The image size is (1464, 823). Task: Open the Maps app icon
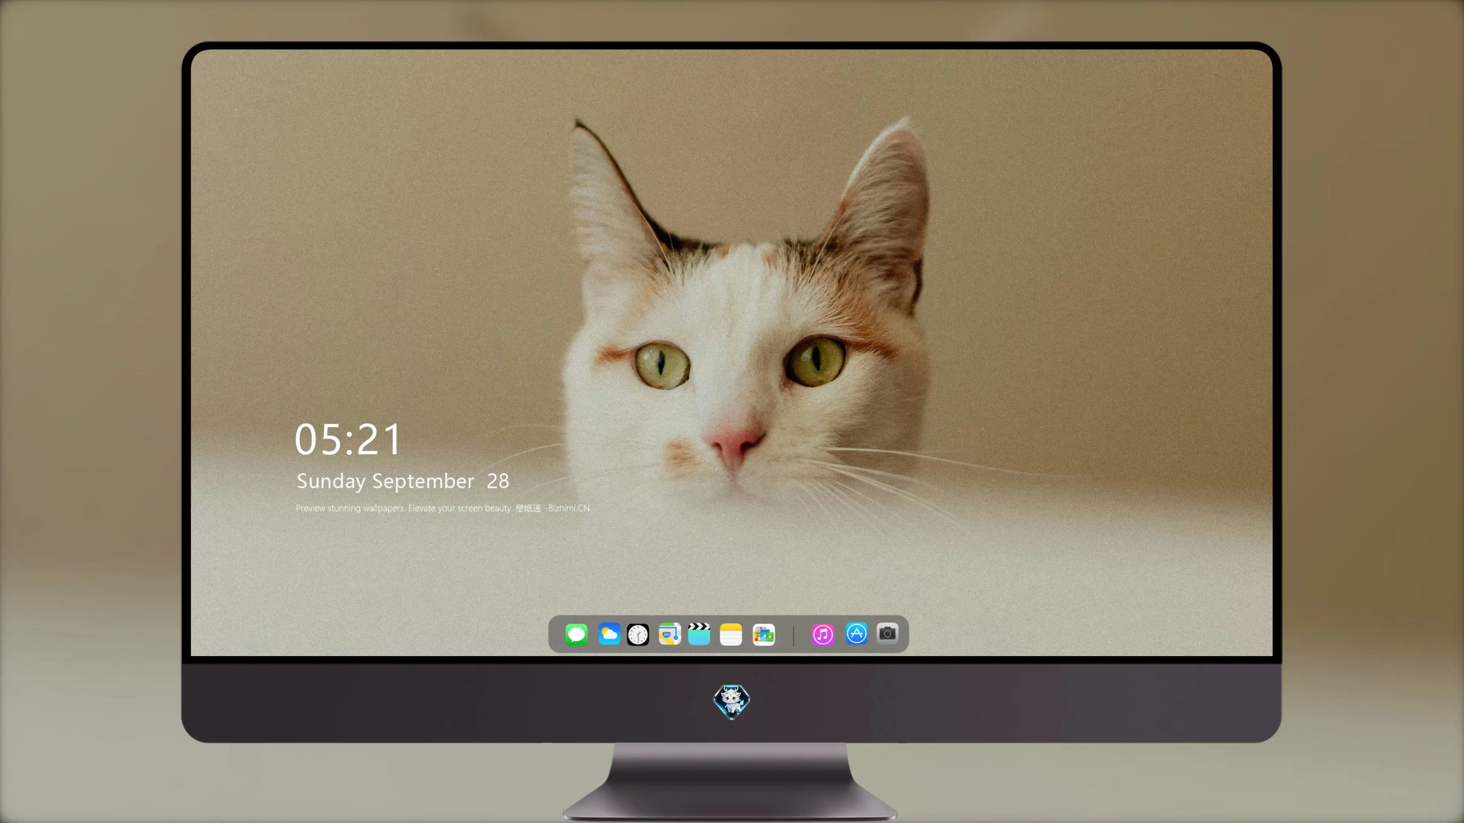[669, 634]
